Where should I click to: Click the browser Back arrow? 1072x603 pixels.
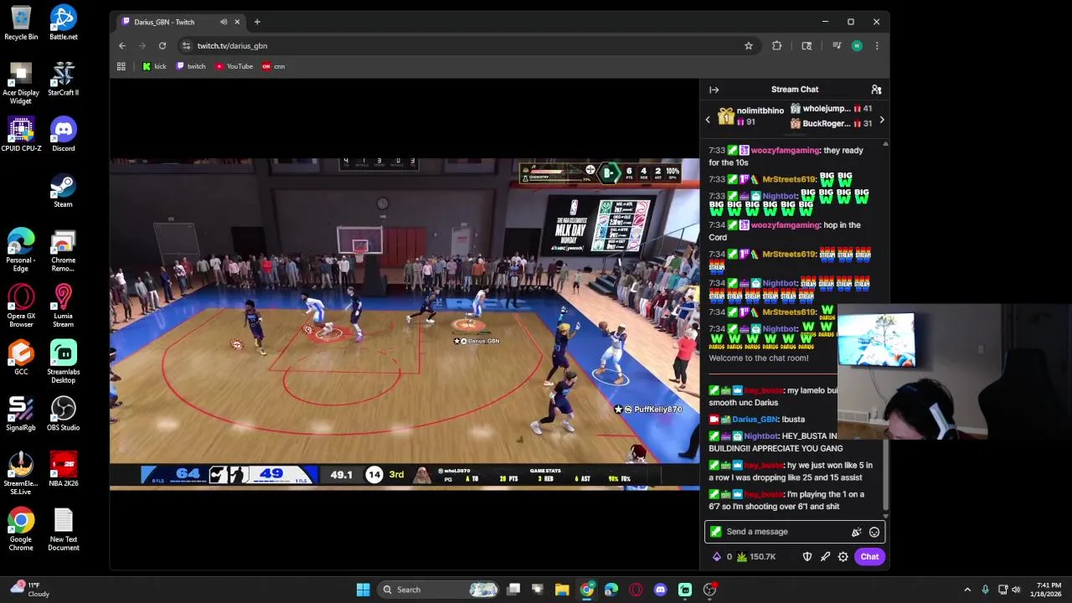coord(122,46)
